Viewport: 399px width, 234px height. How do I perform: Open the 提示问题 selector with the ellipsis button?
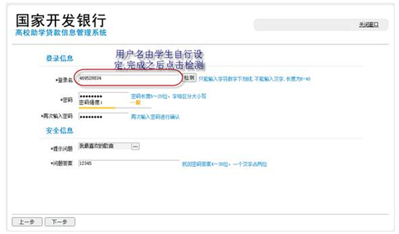pyautogui.click(x=135, y=146)
